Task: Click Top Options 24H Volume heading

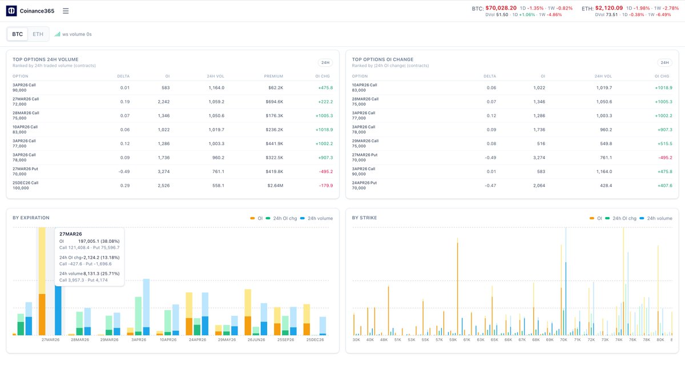Action: tap(45, 59)
